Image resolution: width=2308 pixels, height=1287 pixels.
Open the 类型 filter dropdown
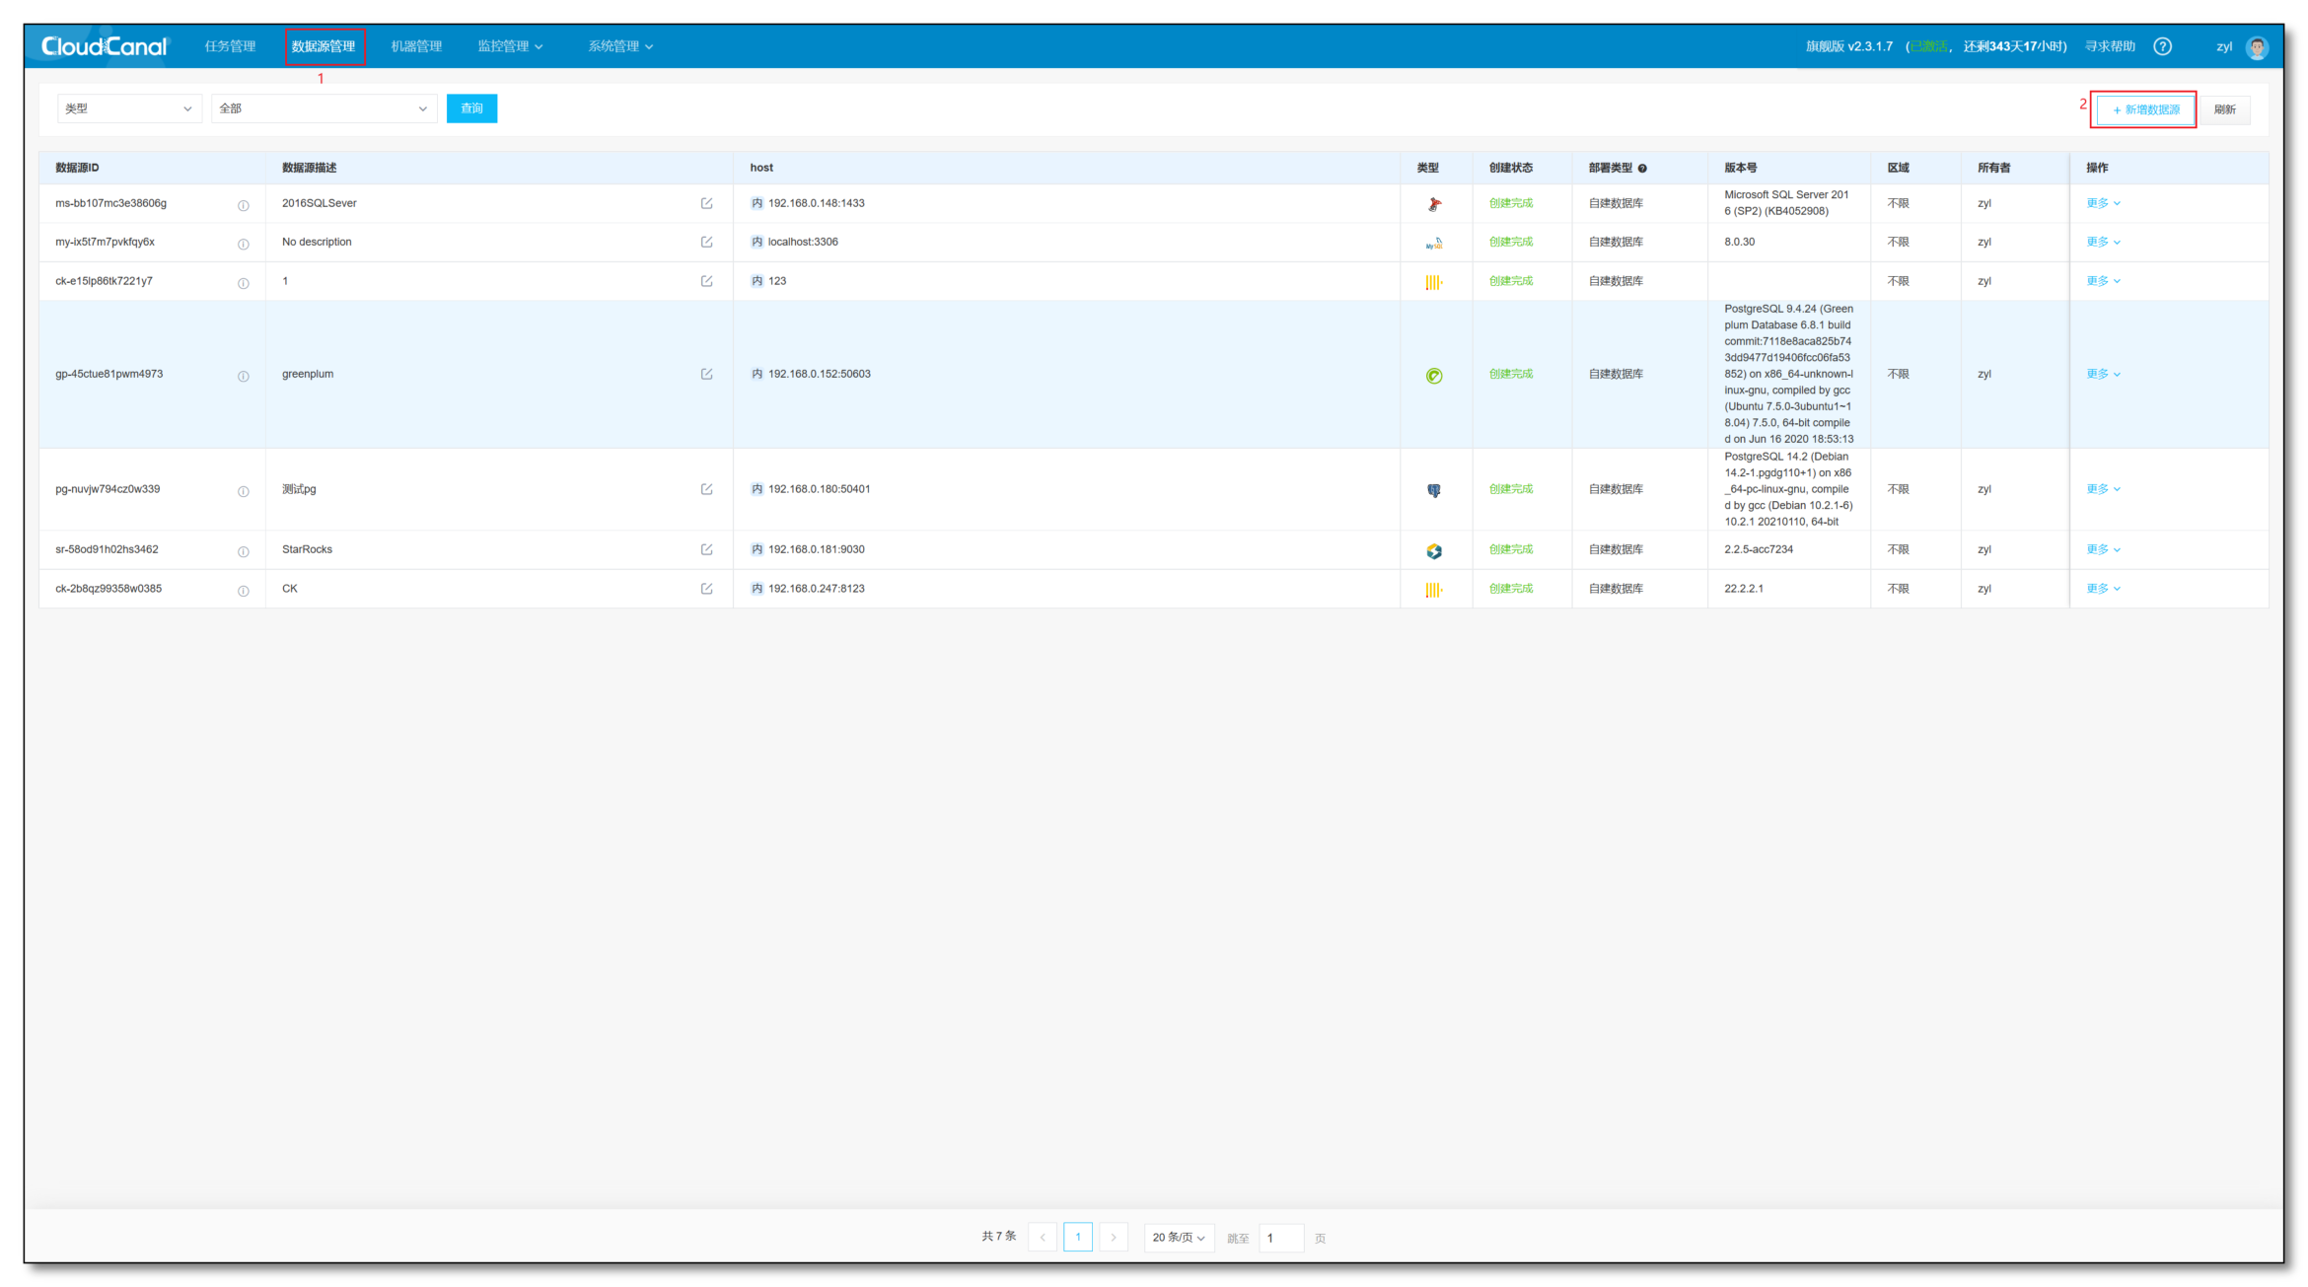[128, 108]
